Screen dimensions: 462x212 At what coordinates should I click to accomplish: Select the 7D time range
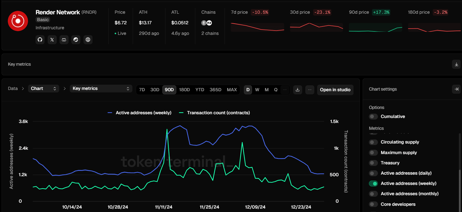[x=142, y=90]
